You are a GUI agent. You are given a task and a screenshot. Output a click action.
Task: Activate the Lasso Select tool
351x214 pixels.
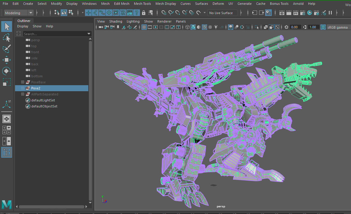[7, 38]
